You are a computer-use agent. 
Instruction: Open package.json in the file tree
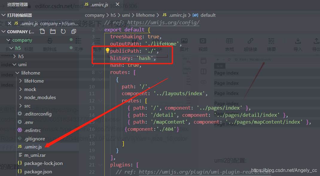pos(38,172)
